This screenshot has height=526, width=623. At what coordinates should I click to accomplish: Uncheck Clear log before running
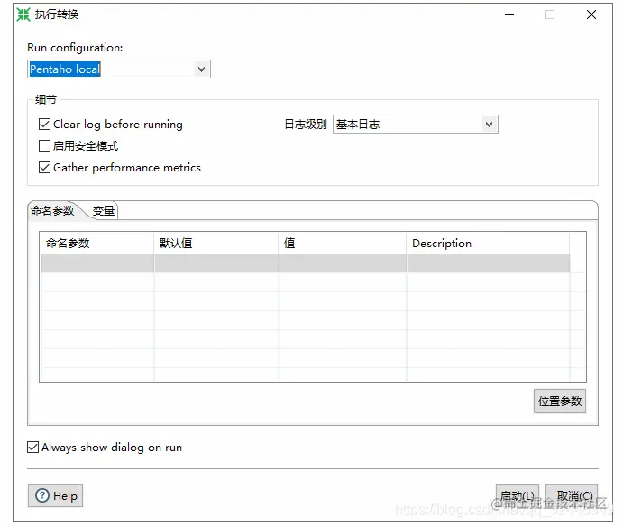tap(44, 124)
